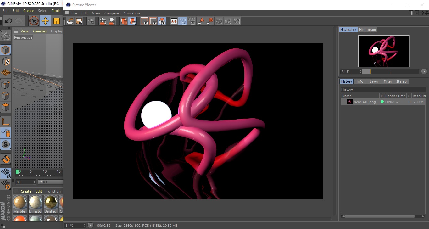Image resolution: width=429 pixels, height=229 pixels.
Task: Click the Set as A comparison icon
Action: click(201, 21)
